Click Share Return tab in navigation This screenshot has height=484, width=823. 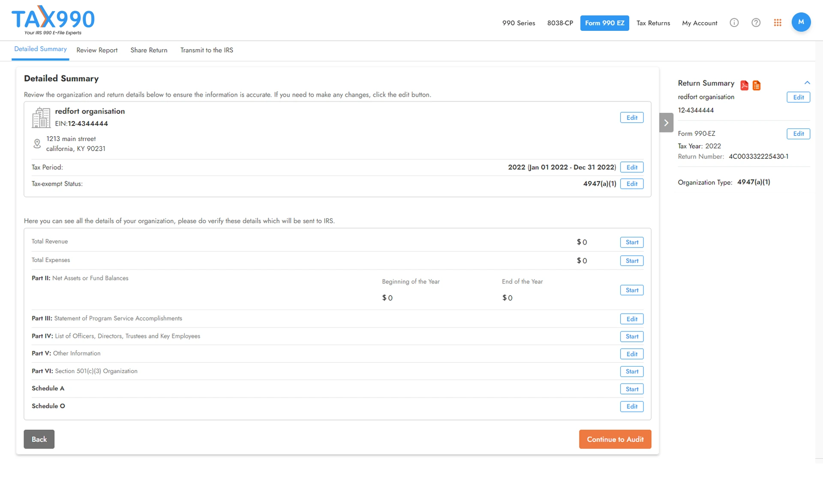coord(149,50)
